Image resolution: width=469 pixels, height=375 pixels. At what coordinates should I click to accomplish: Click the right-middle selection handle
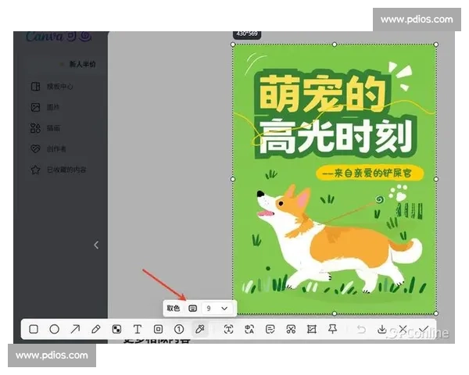436,179
